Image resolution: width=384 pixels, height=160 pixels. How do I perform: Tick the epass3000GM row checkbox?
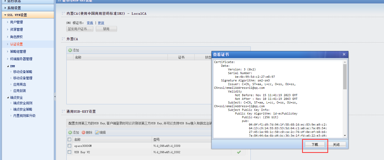[x=70, y=146]
